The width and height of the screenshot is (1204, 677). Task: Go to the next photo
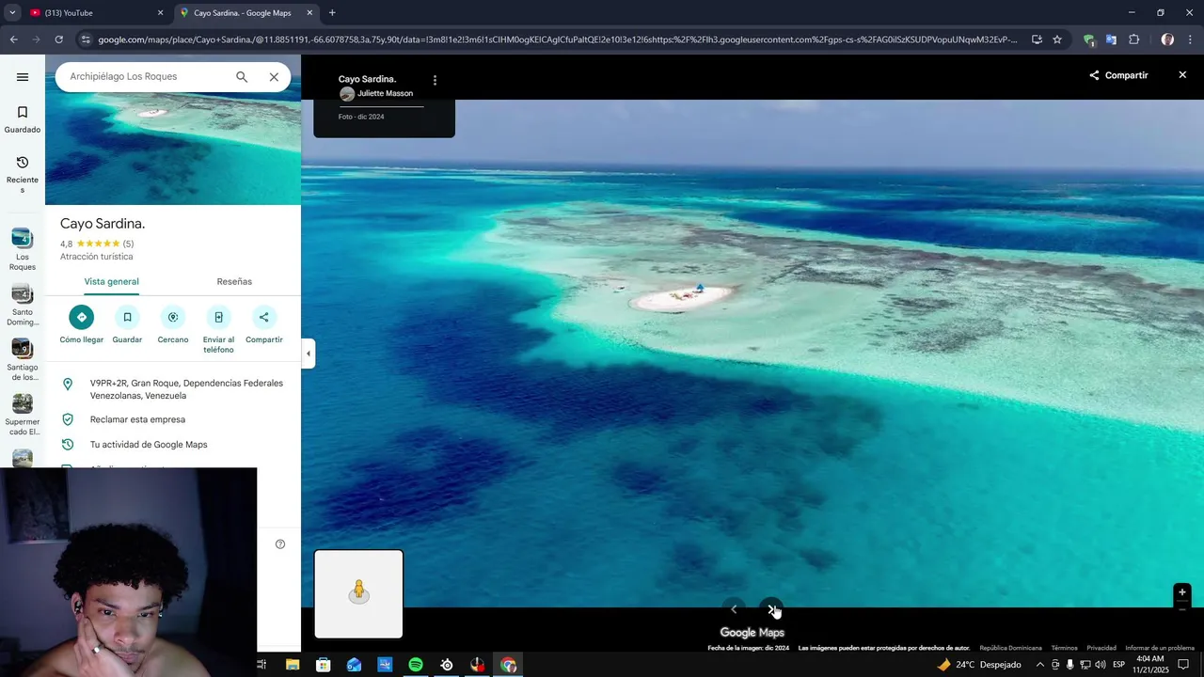tap(770, 609)
